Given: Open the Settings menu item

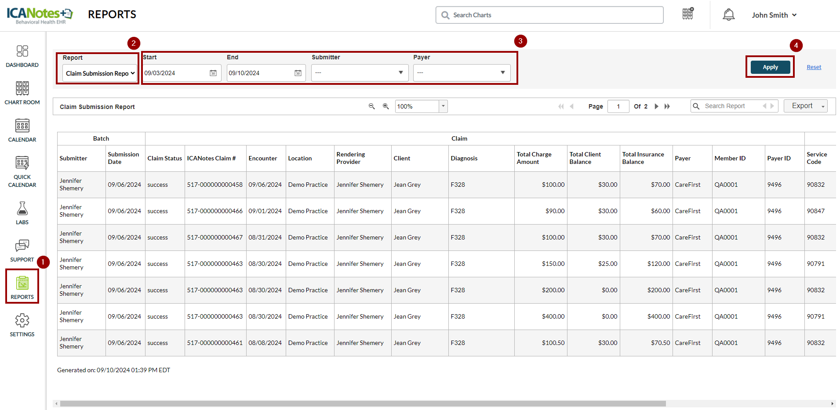Looking at the screenshot, I should pos(22,325).
